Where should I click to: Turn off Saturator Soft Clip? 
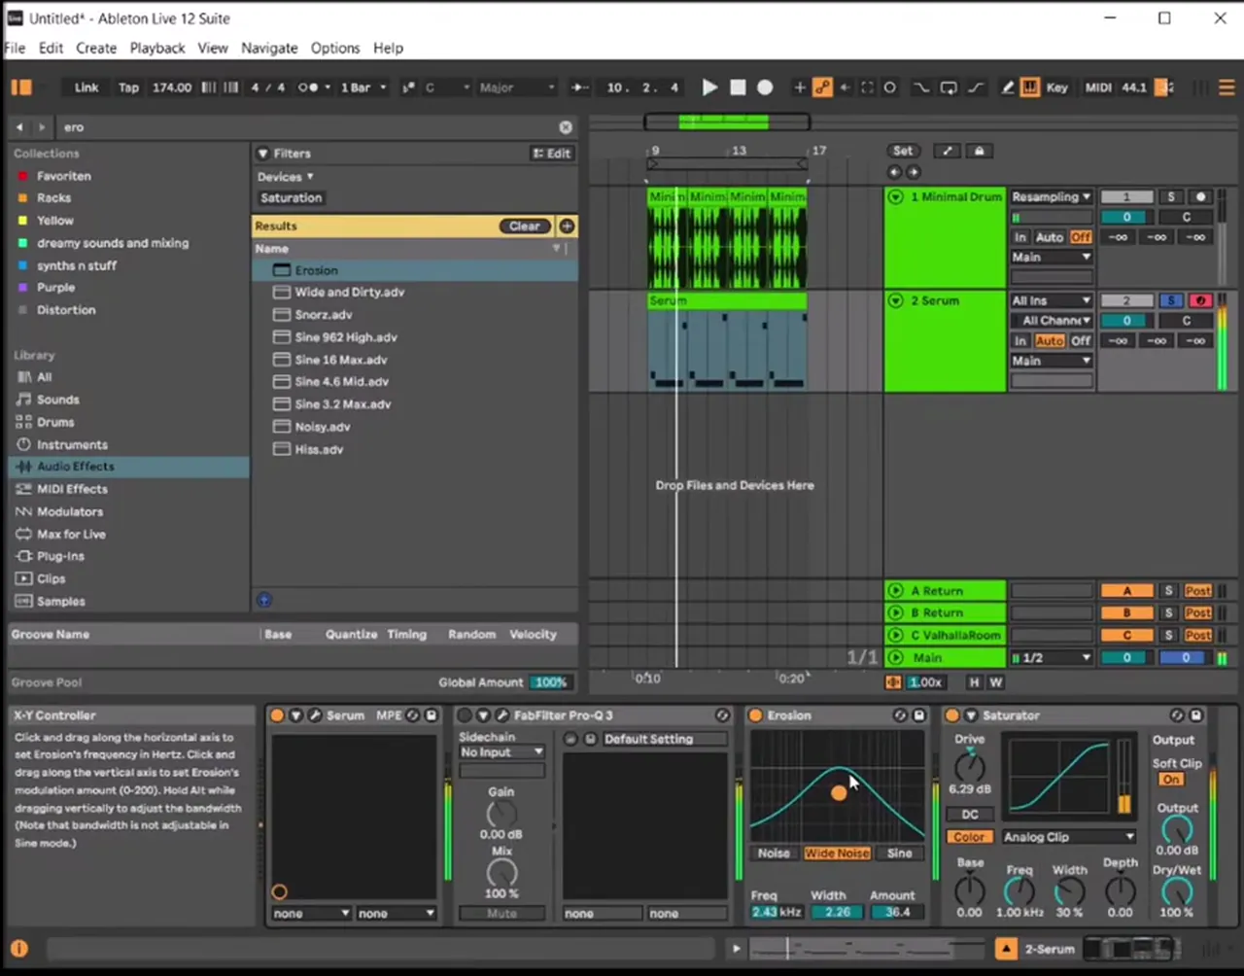click(1171, 780)
